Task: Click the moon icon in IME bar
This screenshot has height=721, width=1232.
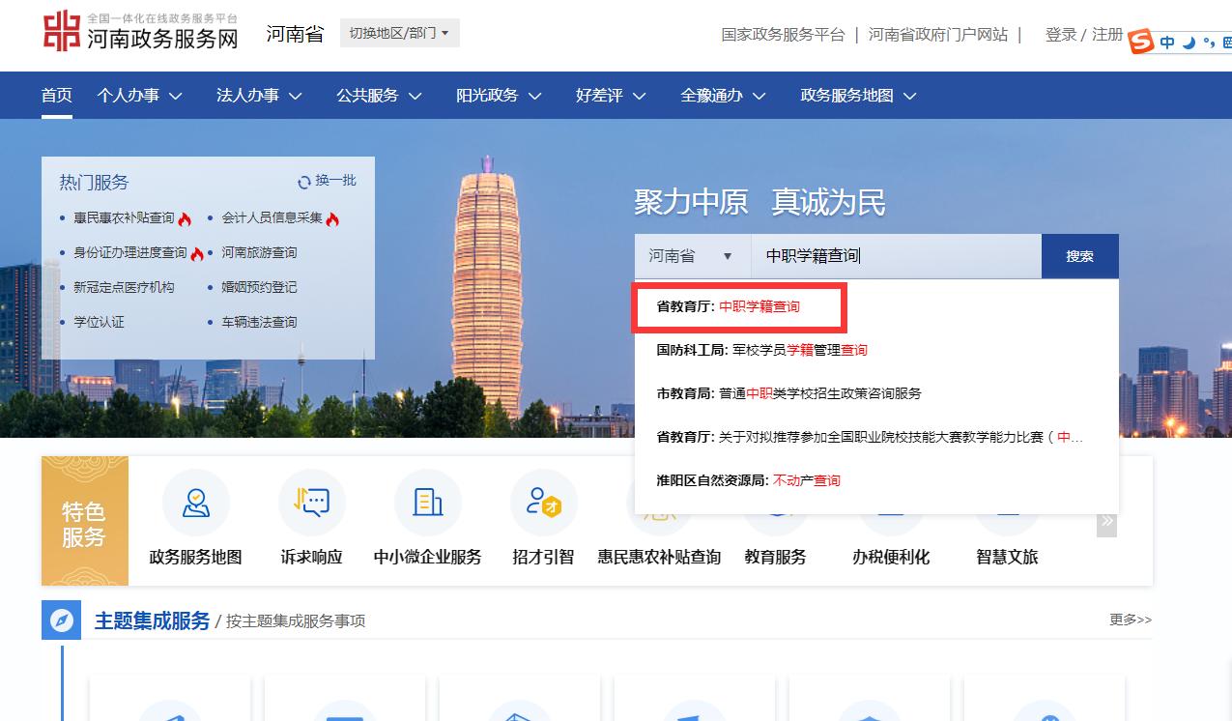Action: click(x=1189, y=43)
